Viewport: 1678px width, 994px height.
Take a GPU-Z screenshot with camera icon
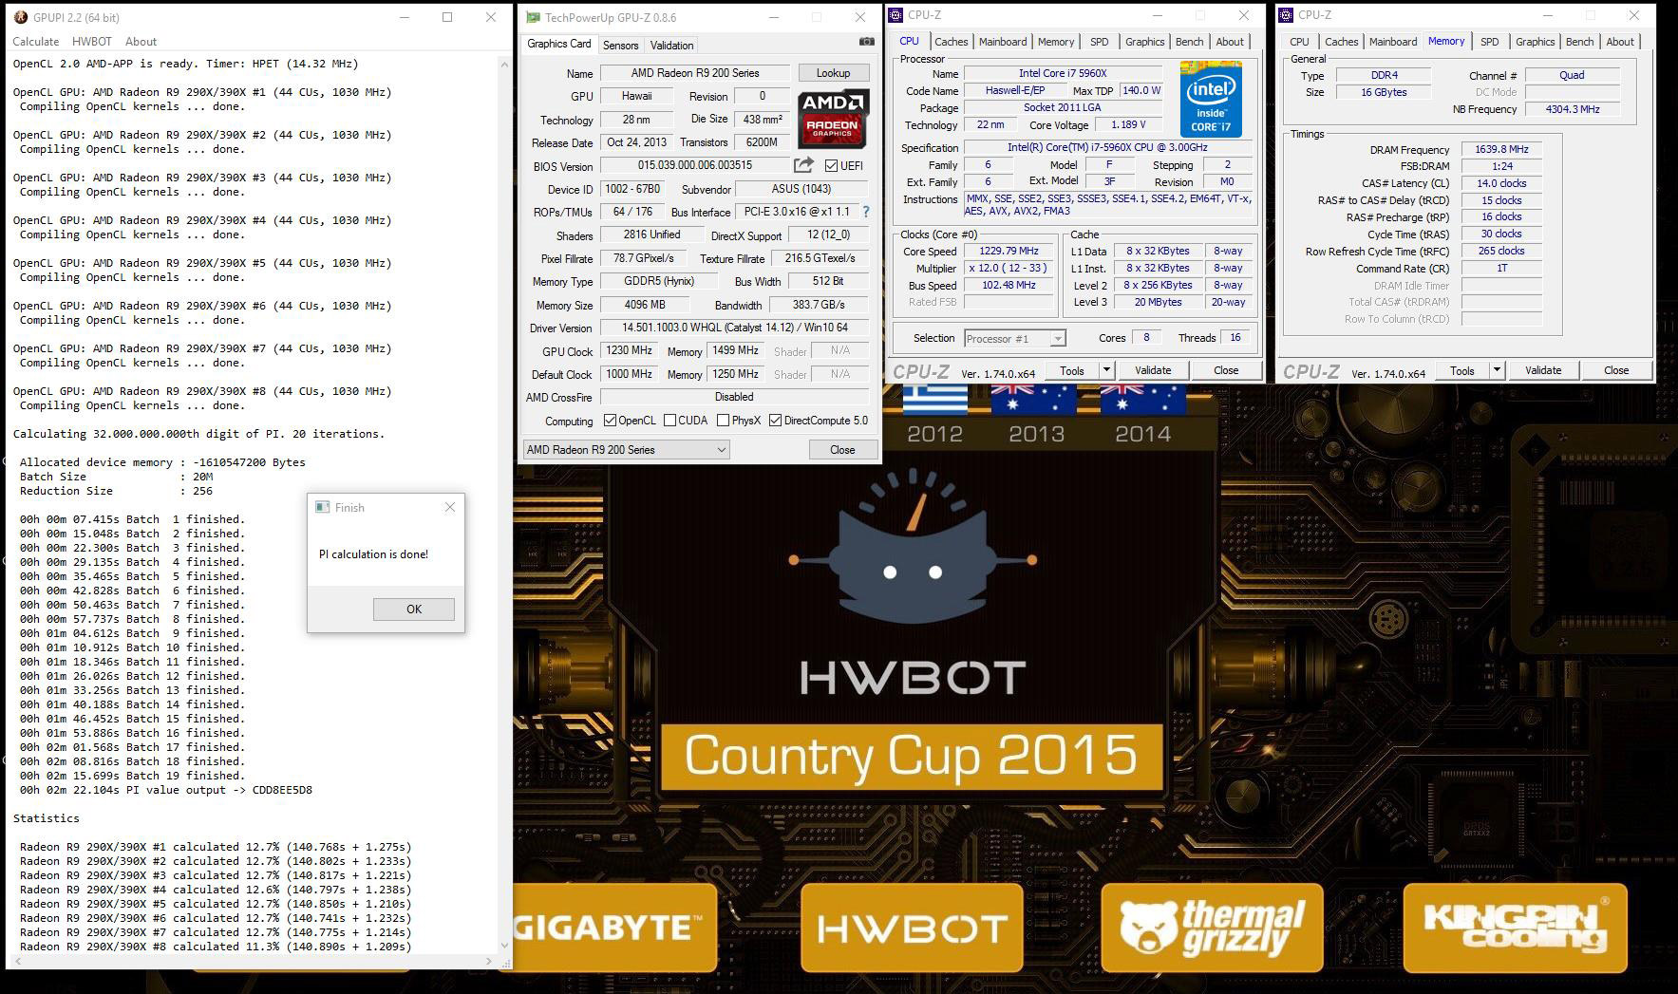[866, 42]
